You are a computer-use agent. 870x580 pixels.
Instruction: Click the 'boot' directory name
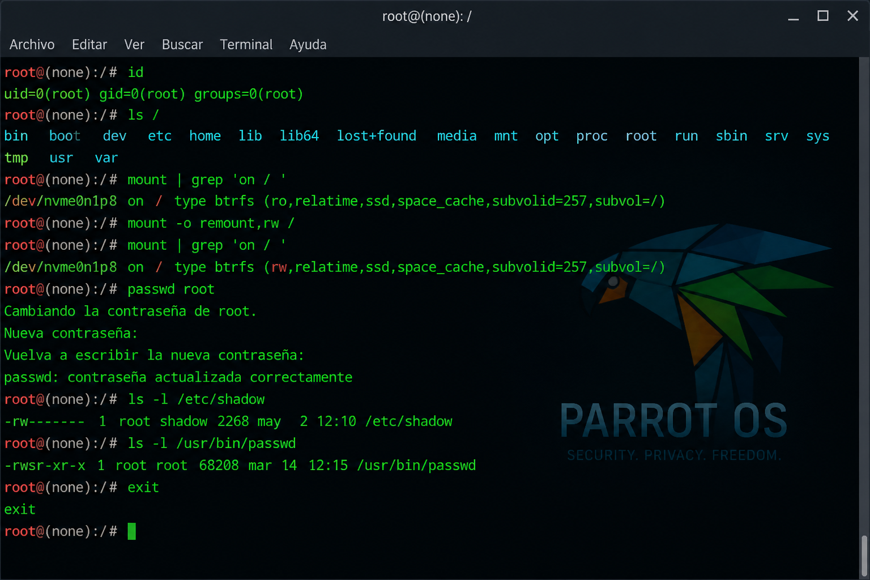(65, 136)
